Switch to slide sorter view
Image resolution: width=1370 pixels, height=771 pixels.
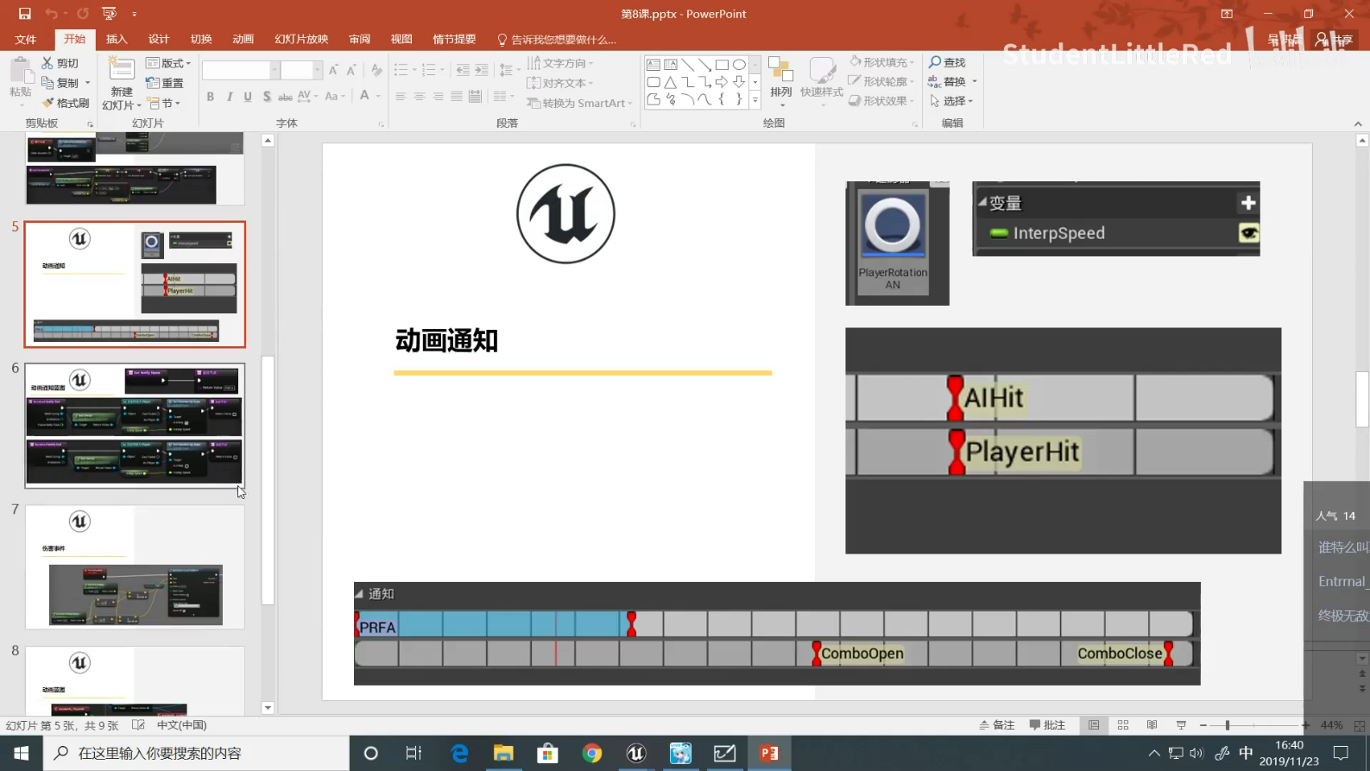coord(1123,725)
